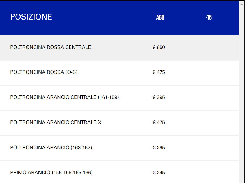Click the € 650 price
The width and height of the screenshot is (245, 183).
coord(159,47)
